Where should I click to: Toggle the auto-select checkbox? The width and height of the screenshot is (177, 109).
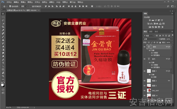pyautogui.click(x=10, y=6)
